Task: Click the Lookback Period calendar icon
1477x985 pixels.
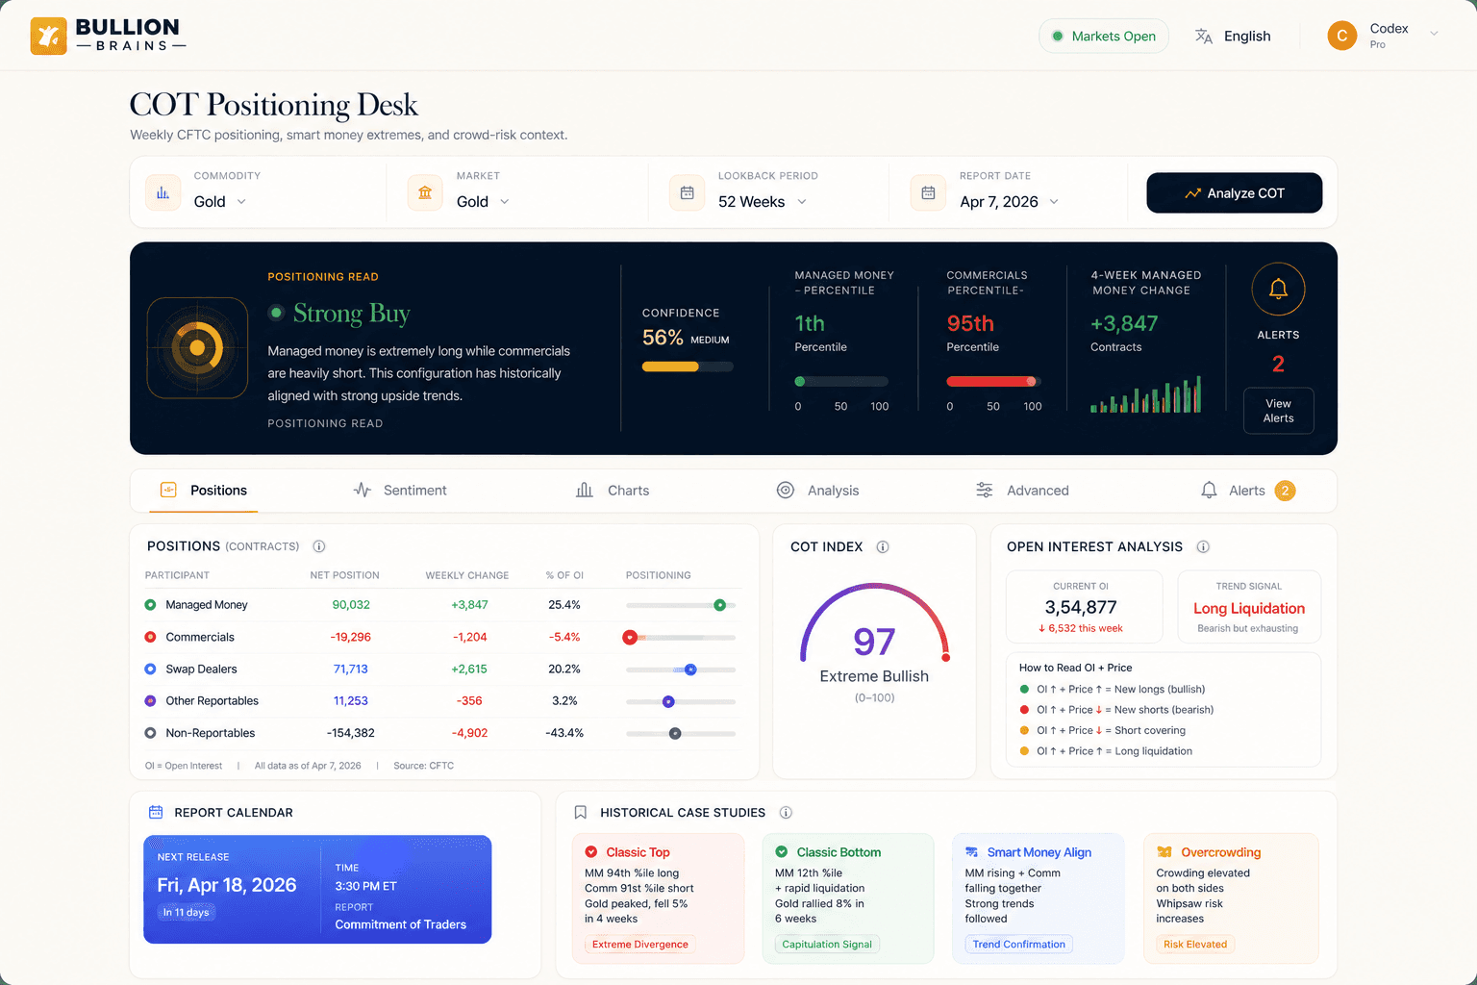Action: click(x=687, y=192)
